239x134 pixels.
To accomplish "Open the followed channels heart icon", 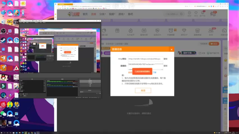I will (196, 13).
